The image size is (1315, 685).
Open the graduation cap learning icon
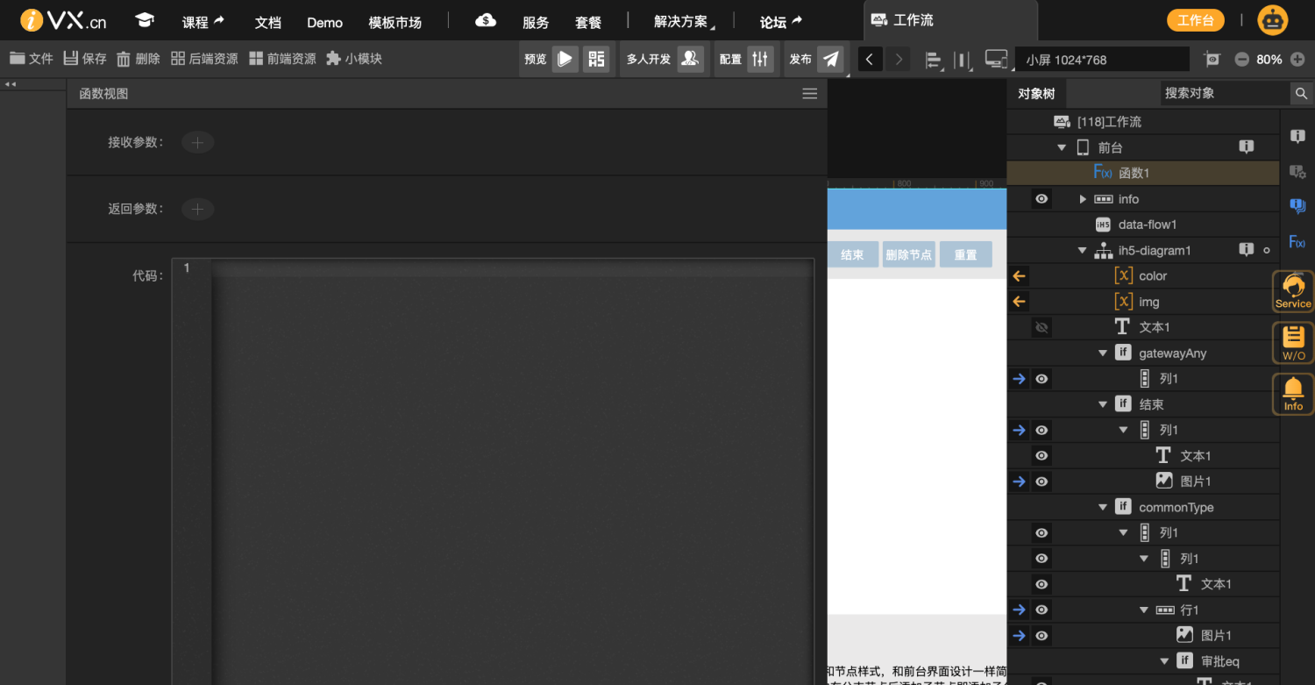(x=144, y=21)
